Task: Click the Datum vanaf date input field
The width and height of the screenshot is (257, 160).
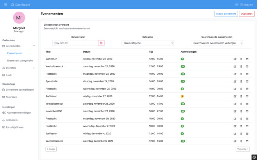Action: [75, 43]
